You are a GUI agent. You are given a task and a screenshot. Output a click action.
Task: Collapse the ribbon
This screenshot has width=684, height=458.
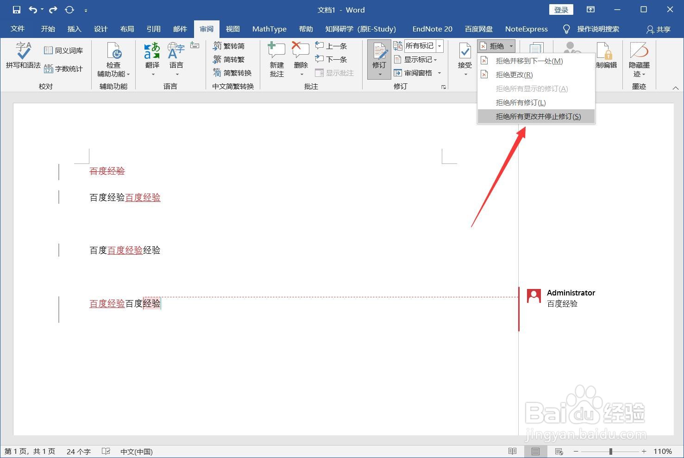coord(675,88)
